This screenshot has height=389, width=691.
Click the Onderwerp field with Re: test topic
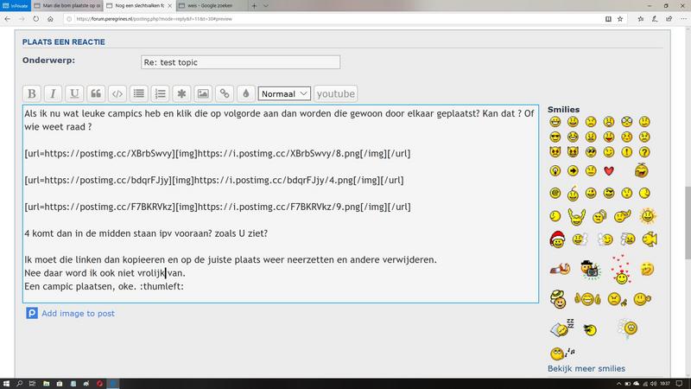[241, 62]
